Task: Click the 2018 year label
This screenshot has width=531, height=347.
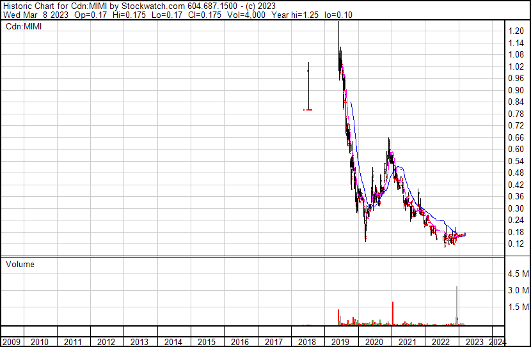Action: (307, 342)
